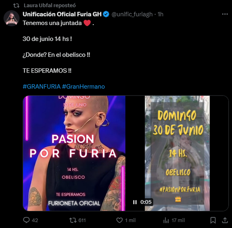Click Laura Ubfal reposteó label
Screen dimensions: 232x228
(50, 5)
